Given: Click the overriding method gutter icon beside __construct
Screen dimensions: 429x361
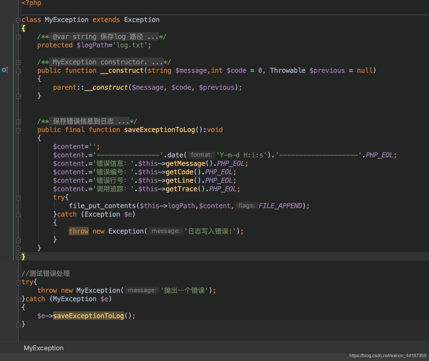Looking at the screenshot, I should 5,70.
